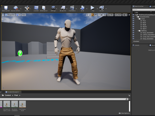Toggle world/local coordinate system icon
Image resolution: width=155 pixels, height=116 pixels.
96,15
